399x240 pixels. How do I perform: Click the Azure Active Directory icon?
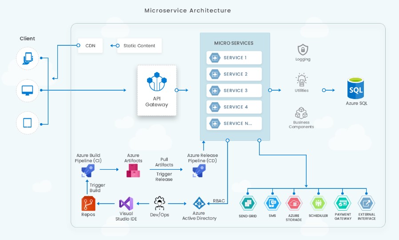click(x=199, y=203)
